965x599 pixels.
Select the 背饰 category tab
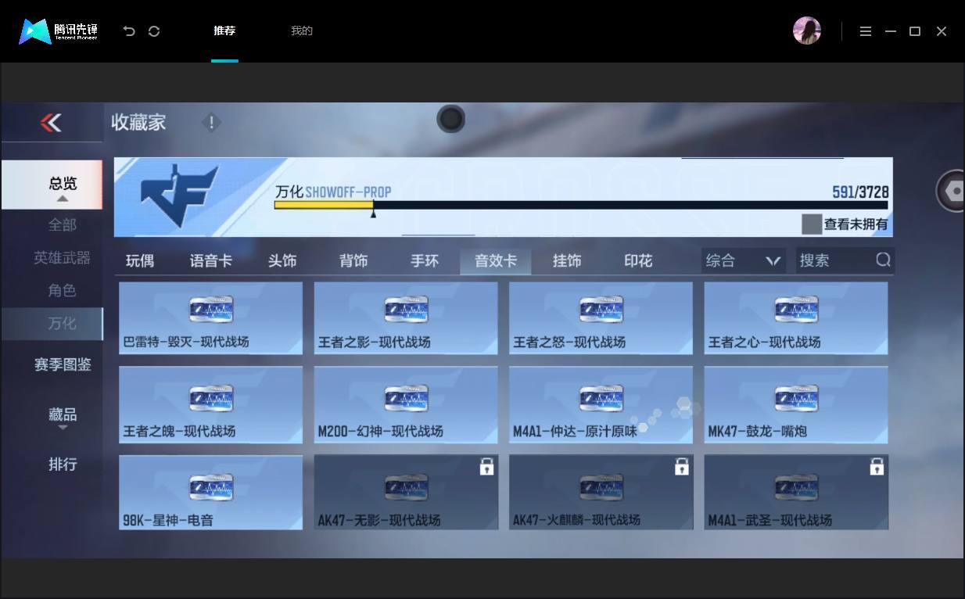[353, 260]
